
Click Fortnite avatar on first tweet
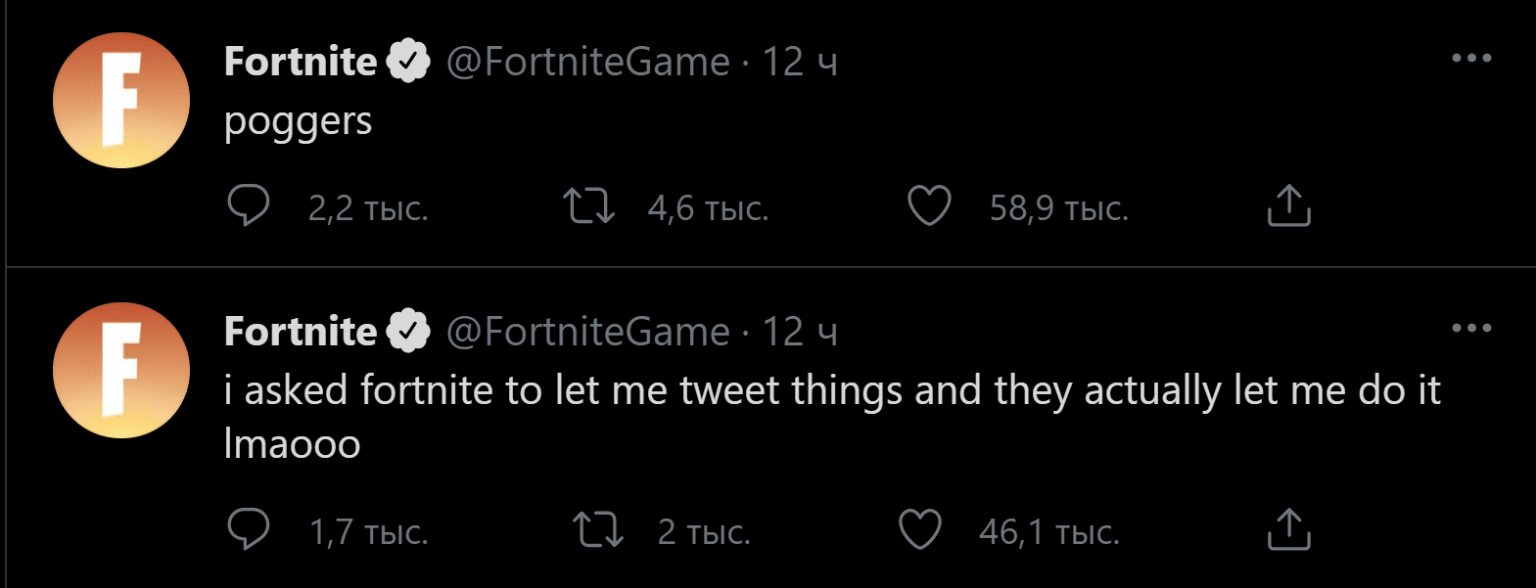tap(120, 101)
